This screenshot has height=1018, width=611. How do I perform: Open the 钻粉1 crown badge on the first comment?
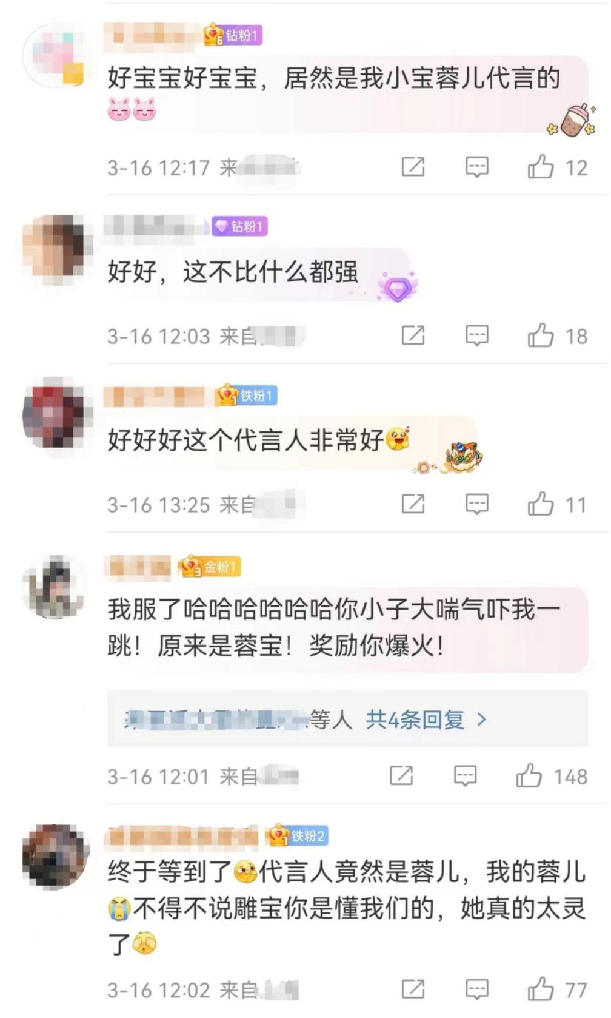pyautogui.click(x=233, y=35)
